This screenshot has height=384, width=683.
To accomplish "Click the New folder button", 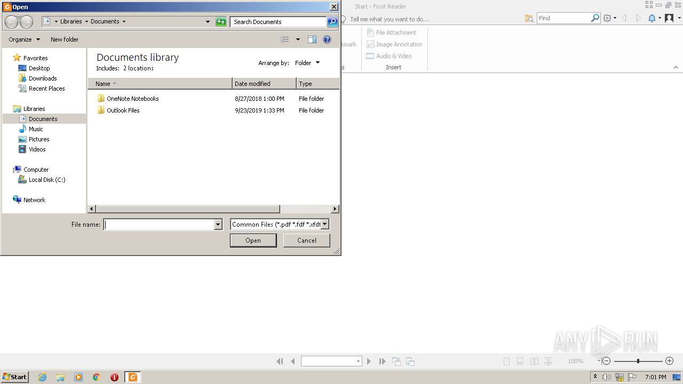I will coord(65,39).
